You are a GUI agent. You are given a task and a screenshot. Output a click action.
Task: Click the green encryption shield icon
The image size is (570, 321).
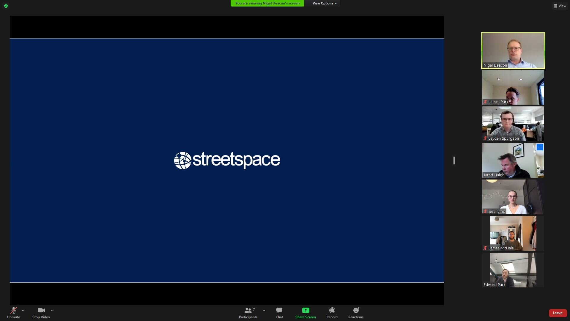point(6,6)
